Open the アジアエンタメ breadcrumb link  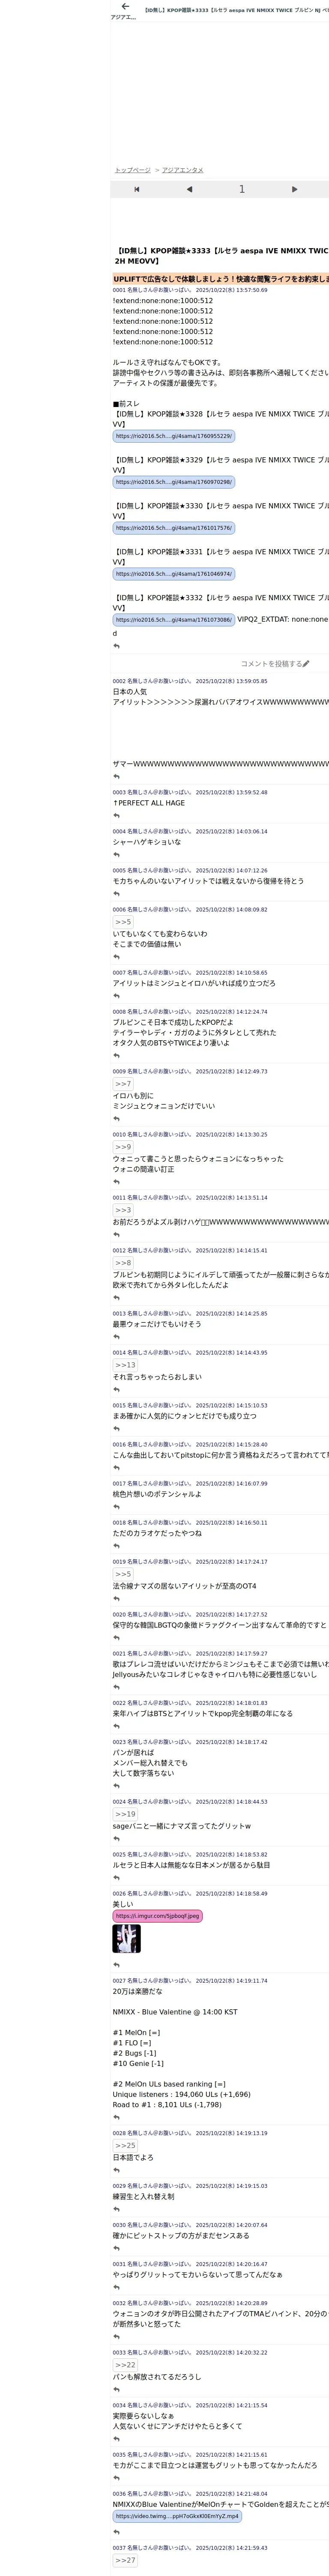click(x=182, y=170)
